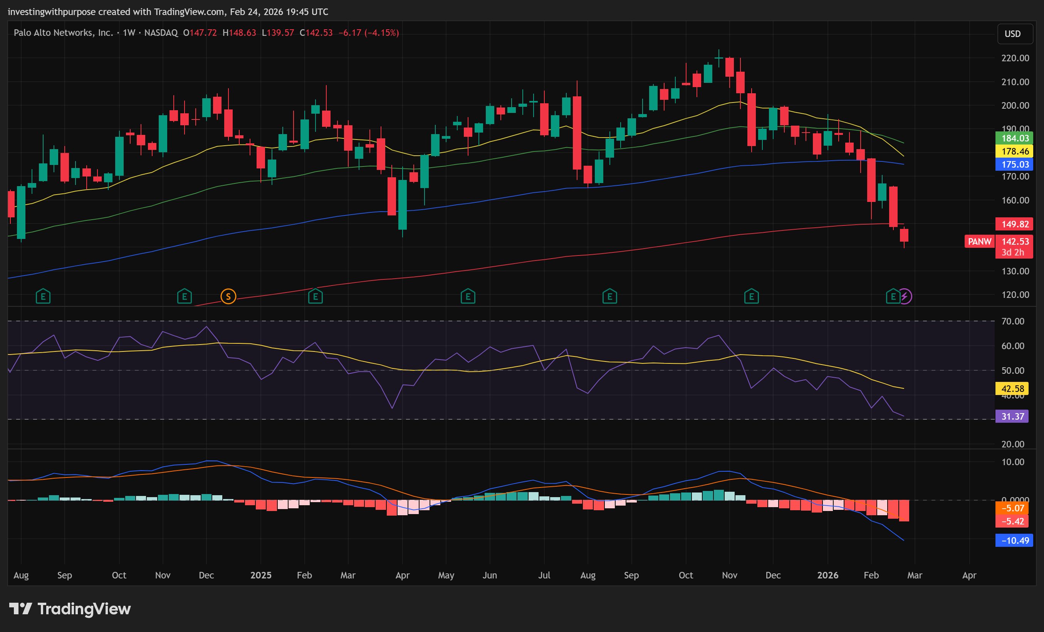Click the PANW symbol price label

pyautogui.click(x=979, y=242)
